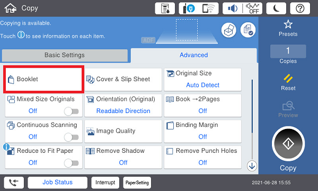
Task: Go to the Home screen icon
Action: (x=11, y=8)
